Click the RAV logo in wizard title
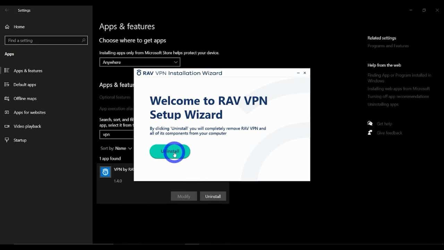This screenshot has height=250, width=444. [x=139, y=73]
